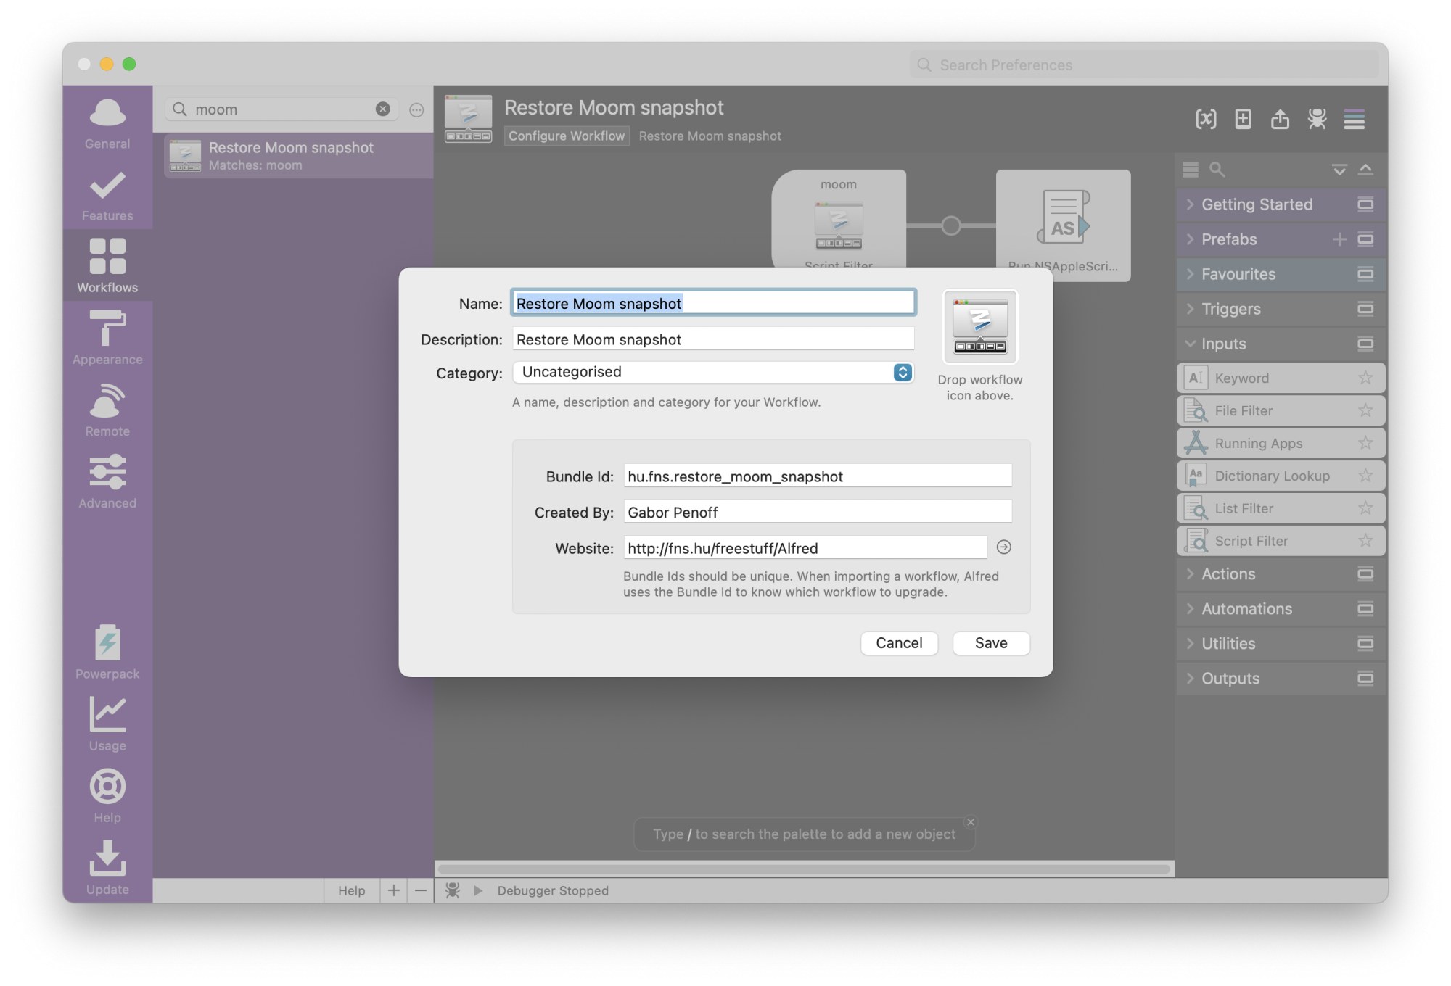Star the Script Filter palette item
Viewport: 1451px width, 986px height.
(1365, 541)
